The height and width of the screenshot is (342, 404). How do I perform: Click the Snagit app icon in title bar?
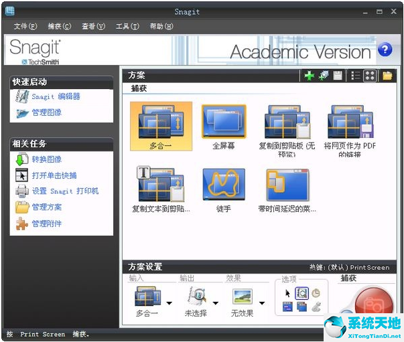[x=10, y=11]
